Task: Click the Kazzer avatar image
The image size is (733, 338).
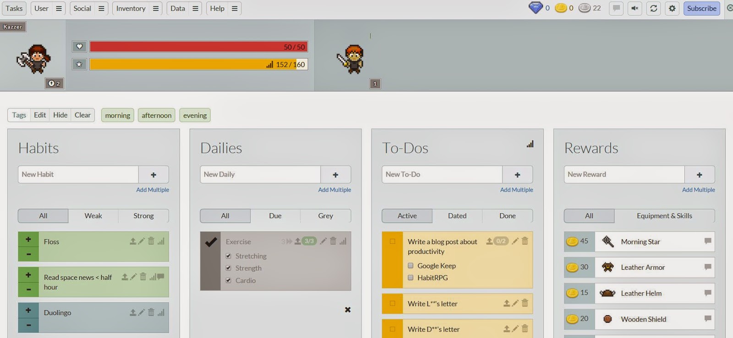Action: [x=34, y=59]
